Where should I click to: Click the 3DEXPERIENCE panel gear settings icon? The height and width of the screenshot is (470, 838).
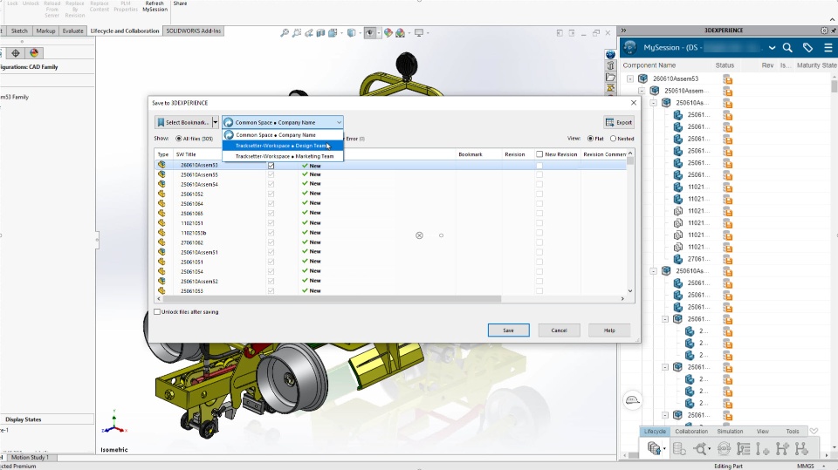click(824, 31)
